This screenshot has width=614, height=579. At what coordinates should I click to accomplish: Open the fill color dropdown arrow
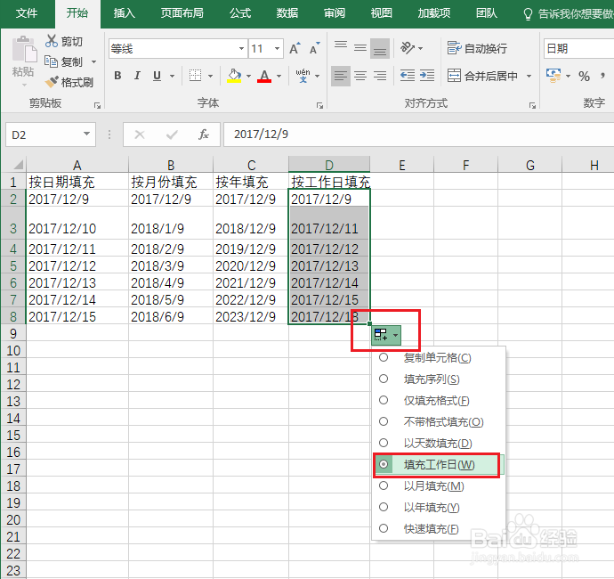pos(248,76)
